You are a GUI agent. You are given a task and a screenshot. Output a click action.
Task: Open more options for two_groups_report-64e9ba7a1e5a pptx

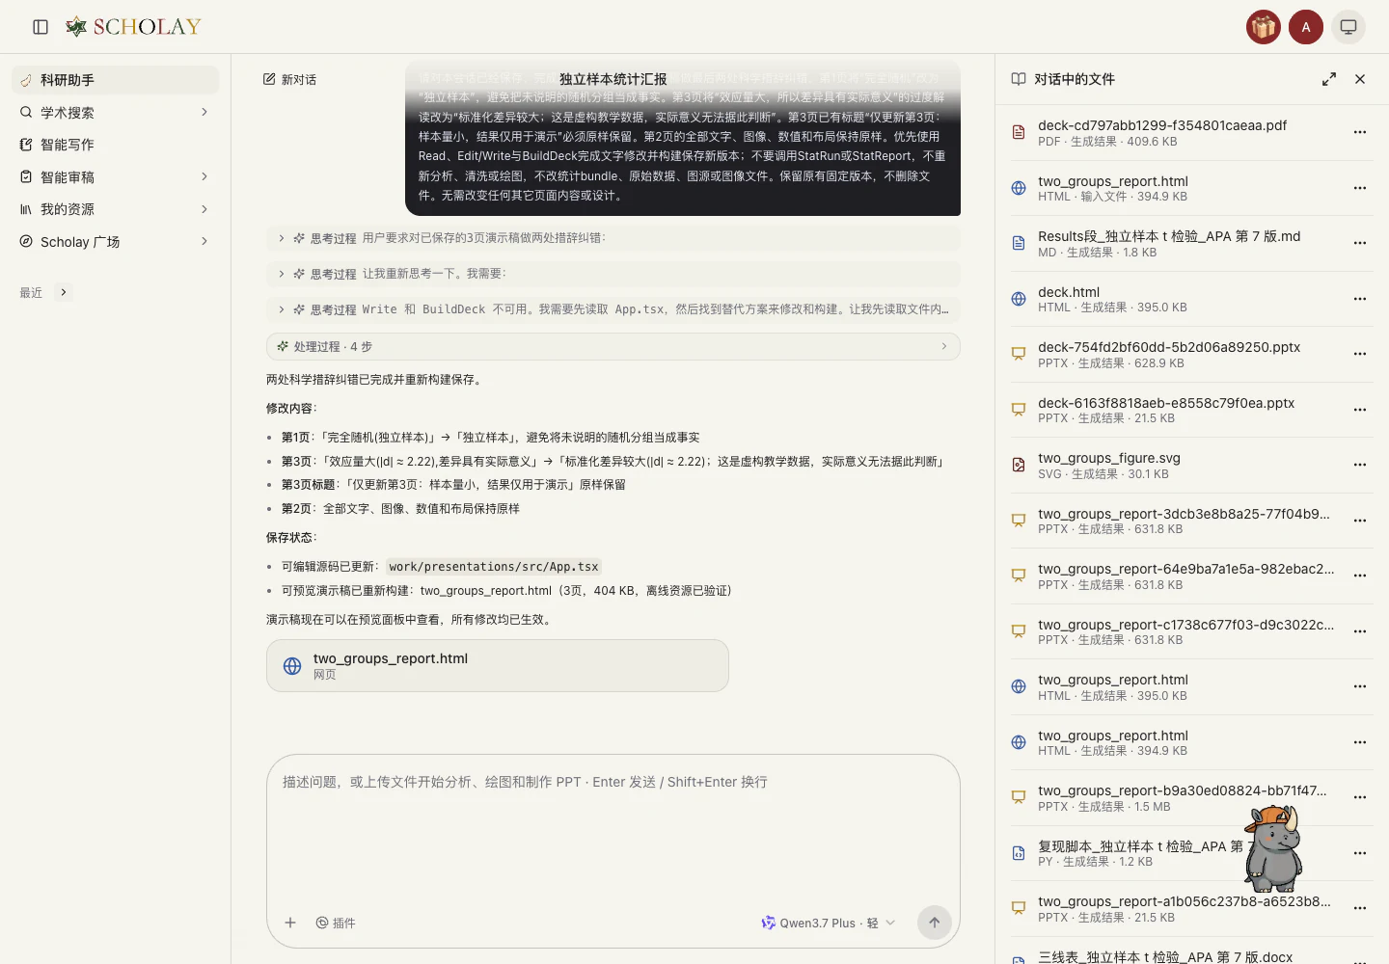coord(1360,576)
